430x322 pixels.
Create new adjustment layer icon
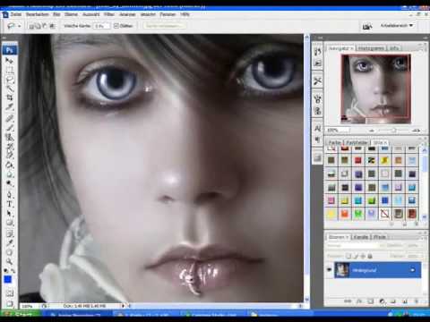[x=382, y=301]
